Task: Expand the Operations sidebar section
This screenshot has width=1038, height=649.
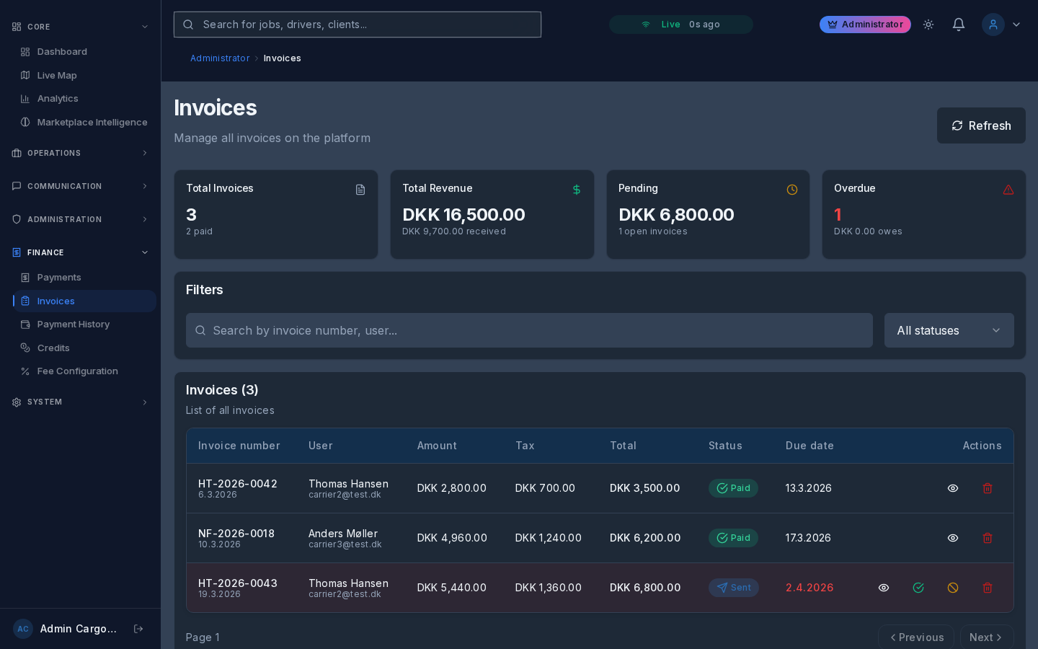Action: (79, 153)
